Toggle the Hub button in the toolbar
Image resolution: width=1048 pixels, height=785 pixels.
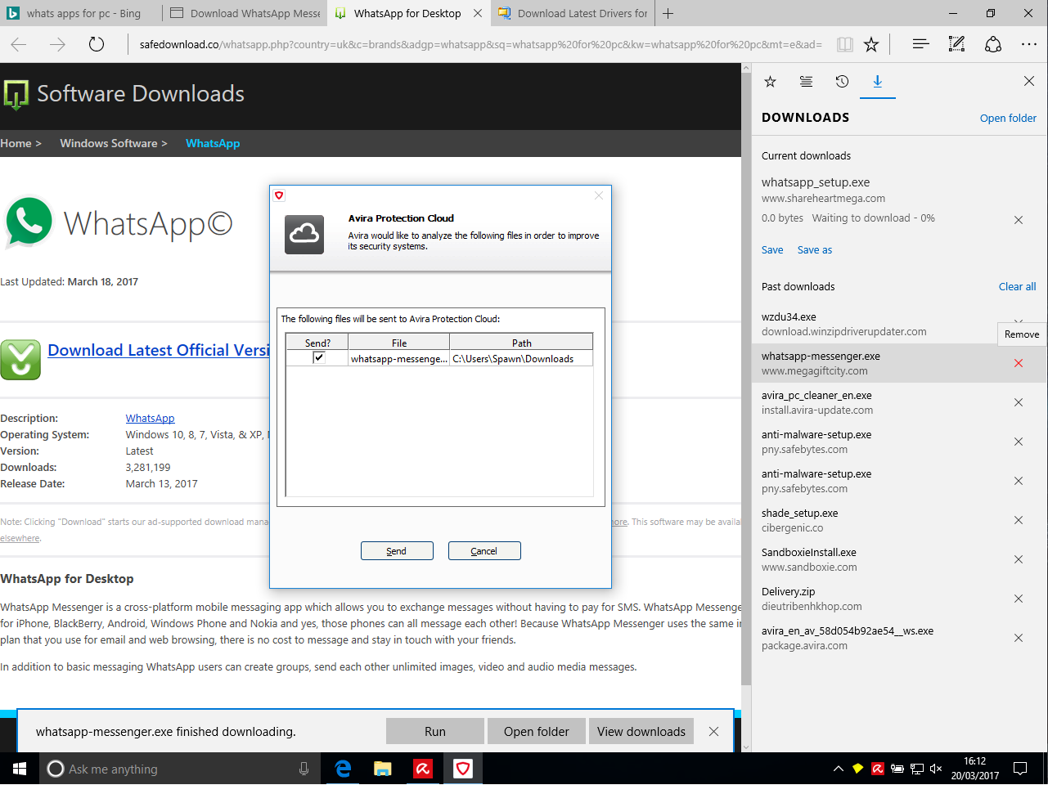pos(920,44)
